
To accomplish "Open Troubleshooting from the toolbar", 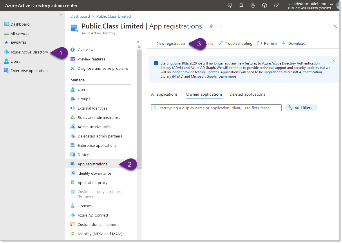I will coord(235,43).
